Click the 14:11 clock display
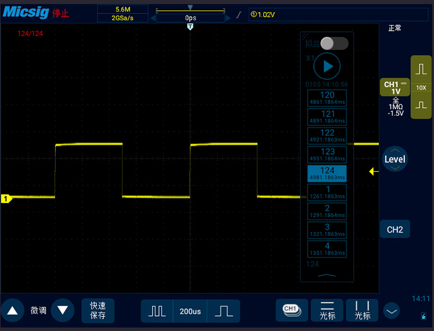 (x=421, y=299)
